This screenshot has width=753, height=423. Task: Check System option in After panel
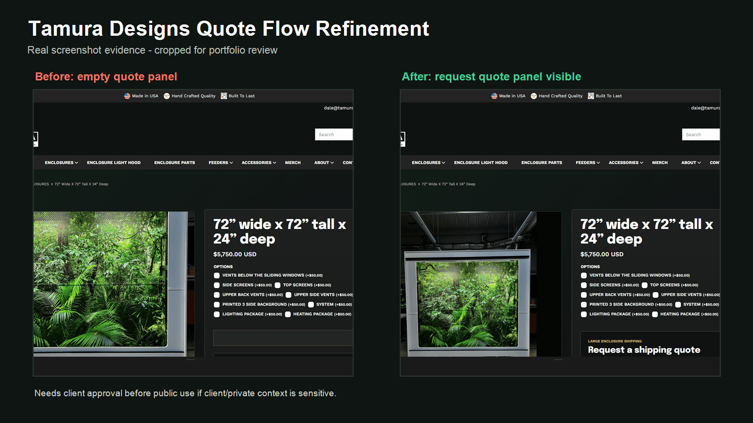(678, 305)
